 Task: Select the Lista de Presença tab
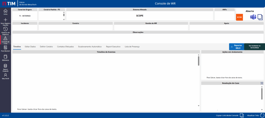132,47
